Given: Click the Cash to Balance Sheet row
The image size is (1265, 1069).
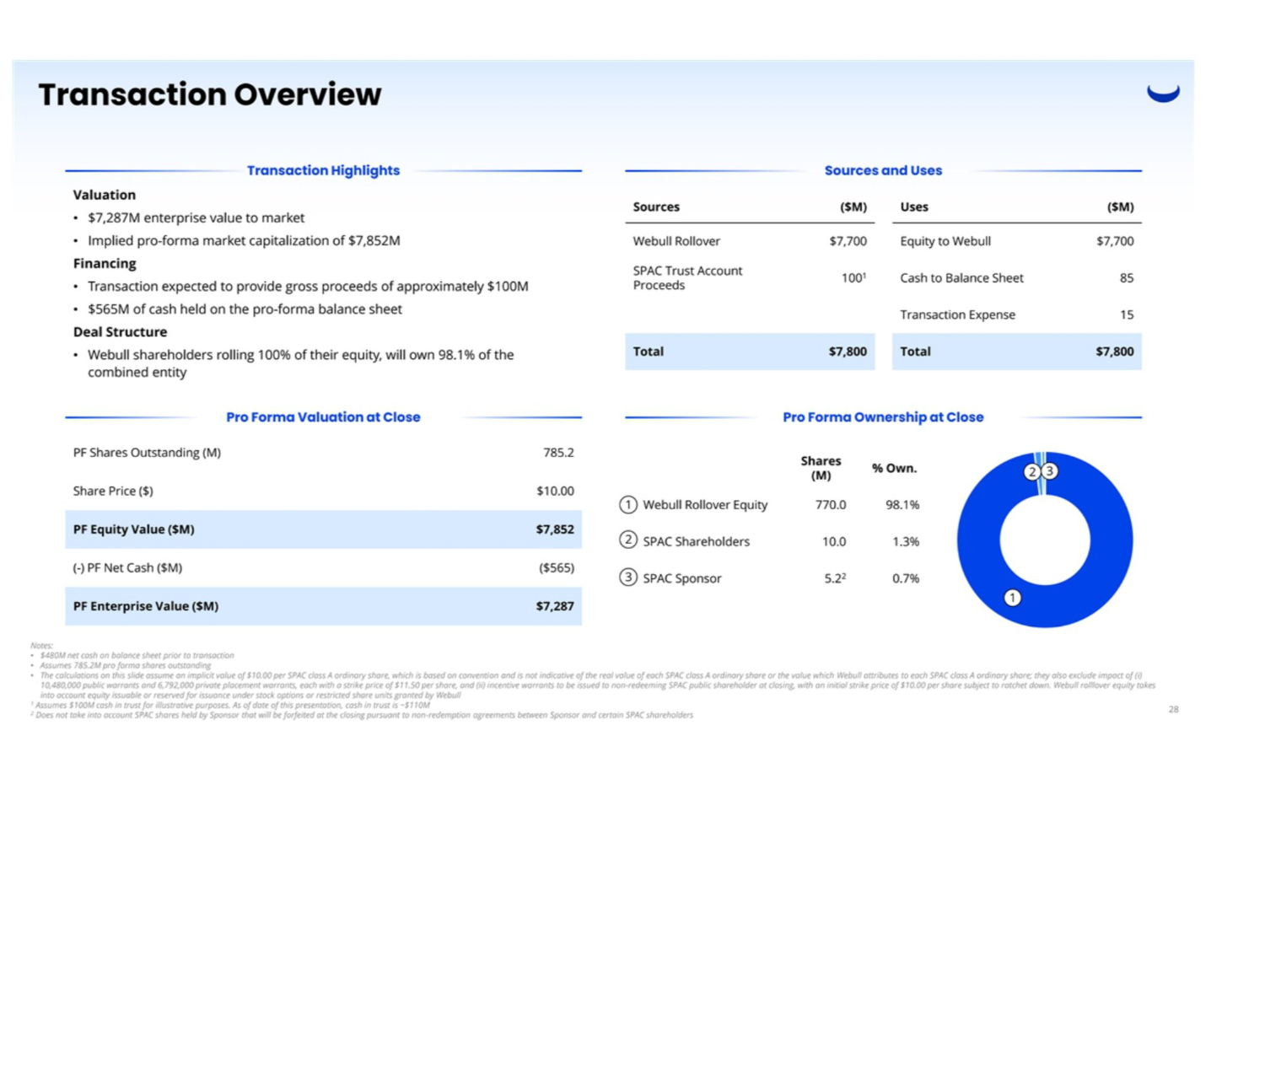Looking at the screenshot, I should [1016, 278].
